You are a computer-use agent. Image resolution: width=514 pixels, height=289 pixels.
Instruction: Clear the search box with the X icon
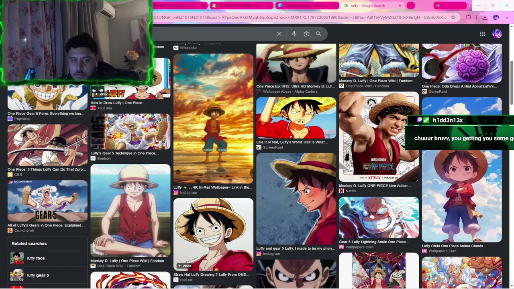(279, 34)
